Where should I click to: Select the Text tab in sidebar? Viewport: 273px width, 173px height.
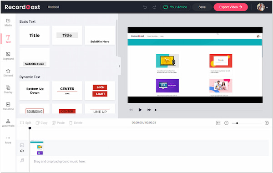pyautogui.click(x=8, y=39)
